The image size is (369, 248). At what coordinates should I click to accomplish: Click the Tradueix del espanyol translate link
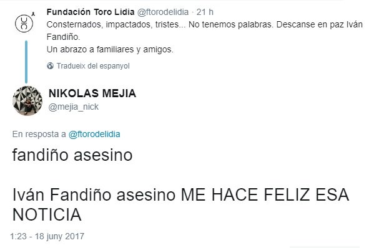[x=93, y=66]
